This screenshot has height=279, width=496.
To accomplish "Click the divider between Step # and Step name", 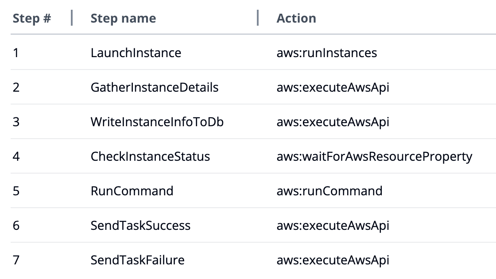I will (72, 18).
